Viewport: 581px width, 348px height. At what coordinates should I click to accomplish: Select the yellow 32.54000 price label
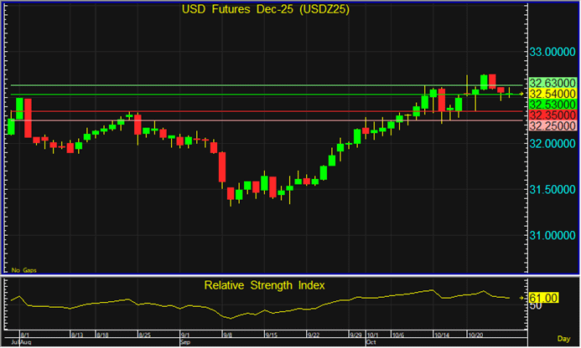[552, 94]
